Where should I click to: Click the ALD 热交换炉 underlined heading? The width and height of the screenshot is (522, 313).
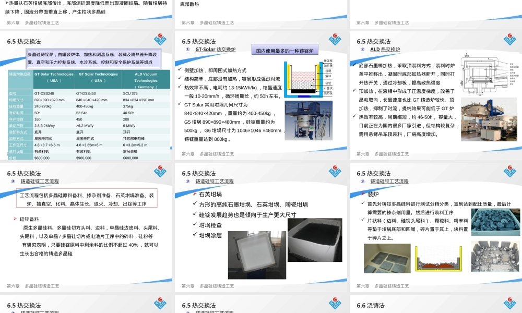385,49
